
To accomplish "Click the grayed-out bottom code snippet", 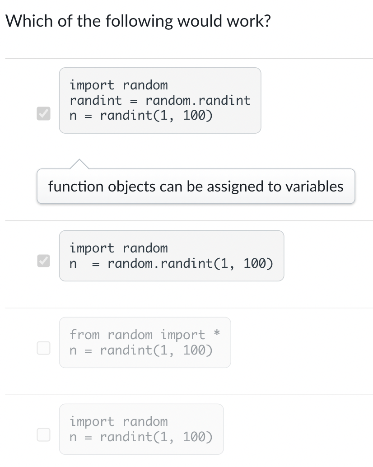I will [x=141, y=429].
